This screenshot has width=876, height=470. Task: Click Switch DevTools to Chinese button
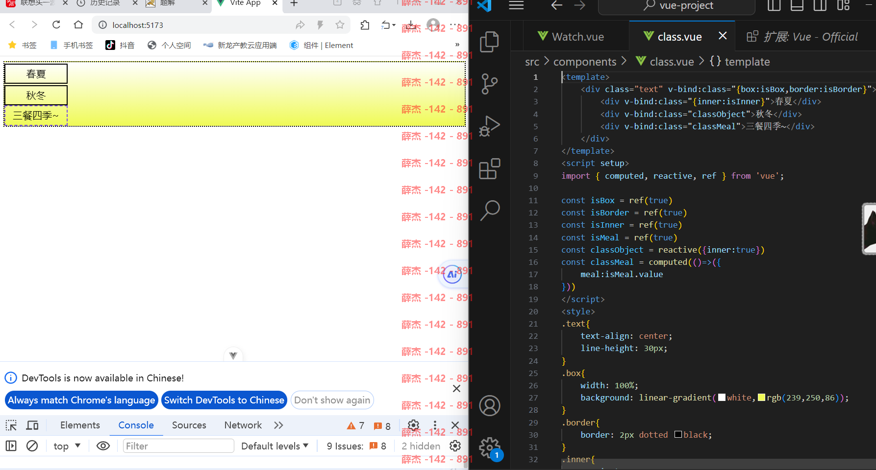point(224,400)
